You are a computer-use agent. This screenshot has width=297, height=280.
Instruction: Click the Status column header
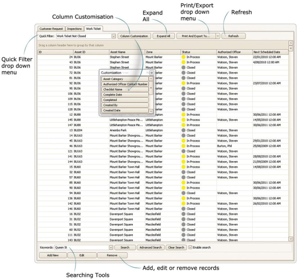tap(199, 52)
